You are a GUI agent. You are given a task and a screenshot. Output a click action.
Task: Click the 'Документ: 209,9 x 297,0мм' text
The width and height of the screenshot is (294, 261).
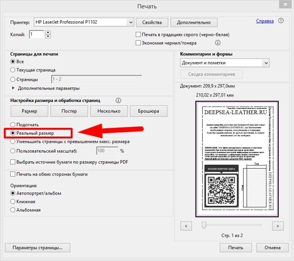tap(207, 86)
